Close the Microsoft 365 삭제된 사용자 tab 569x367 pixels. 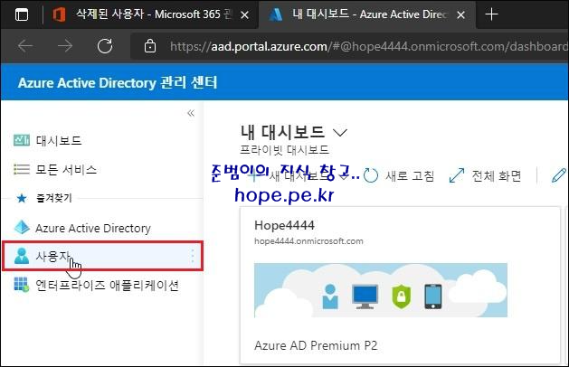coord(245,14)
